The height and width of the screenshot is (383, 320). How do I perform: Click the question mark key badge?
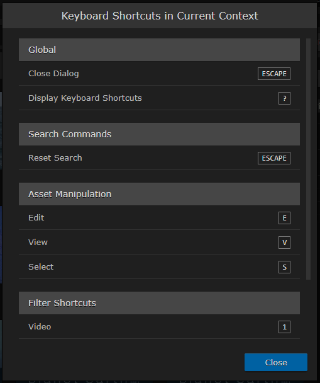[284, 98]
